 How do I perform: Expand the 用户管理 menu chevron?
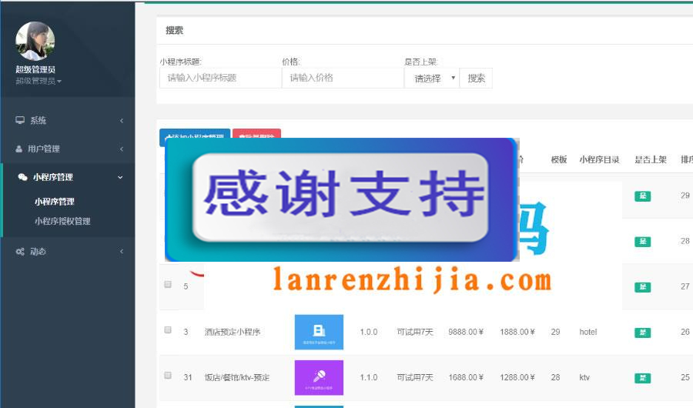tap(122, 149)
